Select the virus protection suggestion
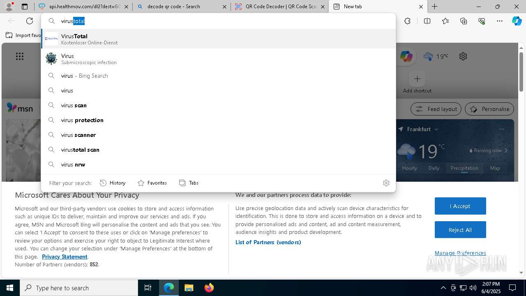Viewport: 526px width, 296px height. click(218, 120)
